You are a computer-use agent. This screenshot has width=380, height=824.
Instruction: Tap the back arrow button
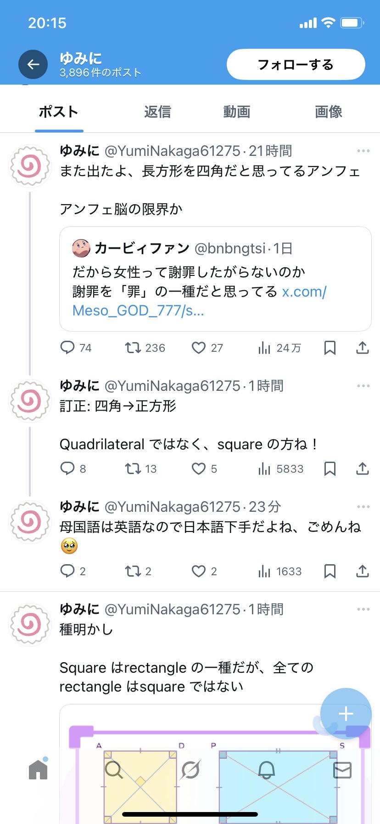[x=33, y=64]
